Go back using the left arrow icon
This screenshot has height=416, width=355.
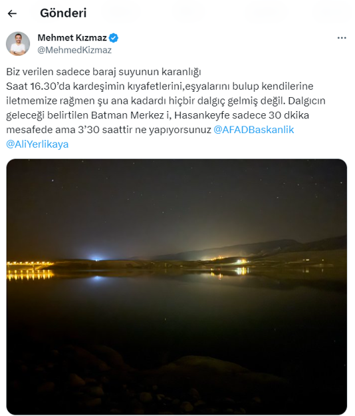(x=12, y=13)
